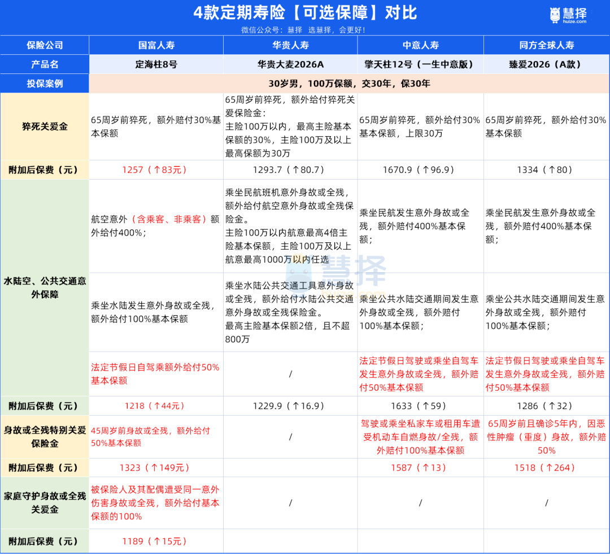Click the premium 1257（↑83元）
Screen dimensions: 610x554
[x=156, y=169]
